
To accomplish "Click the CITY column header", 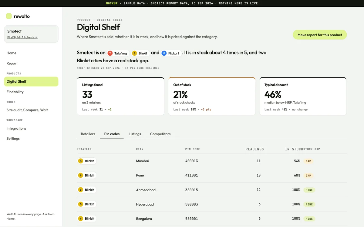I will [x=140, y=149].
